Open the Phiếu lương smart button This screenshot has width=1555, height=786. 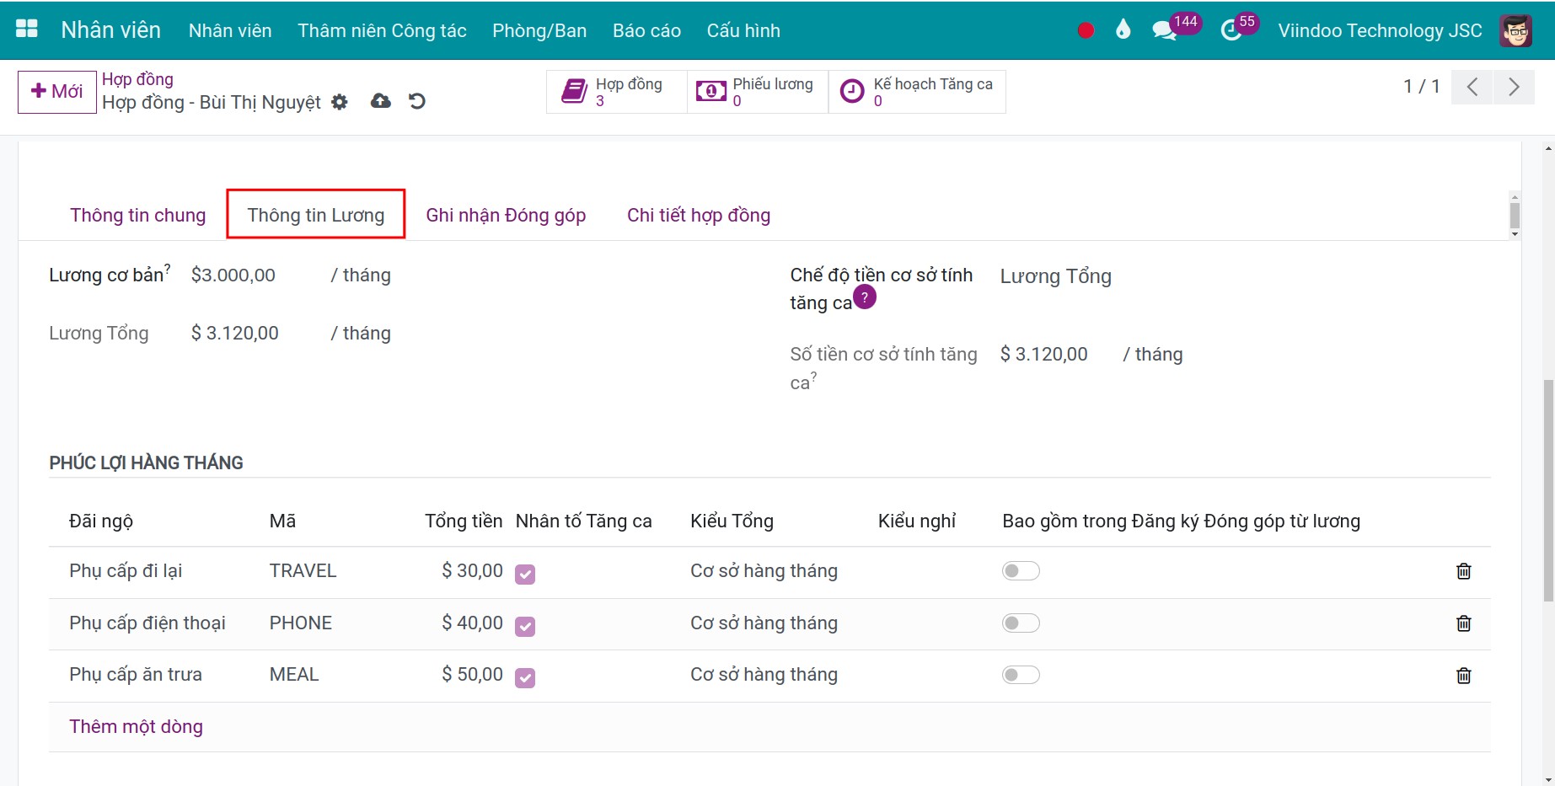pos(758,92)
